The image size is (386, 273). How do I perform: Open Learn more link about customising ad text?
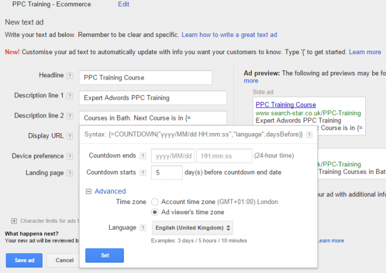click(x=365, y=52)
